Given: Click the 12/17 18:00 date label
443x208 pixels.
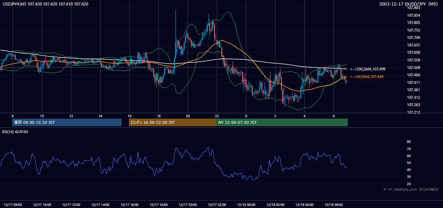Looking at the screenshot, I should (x=159, y=205).
